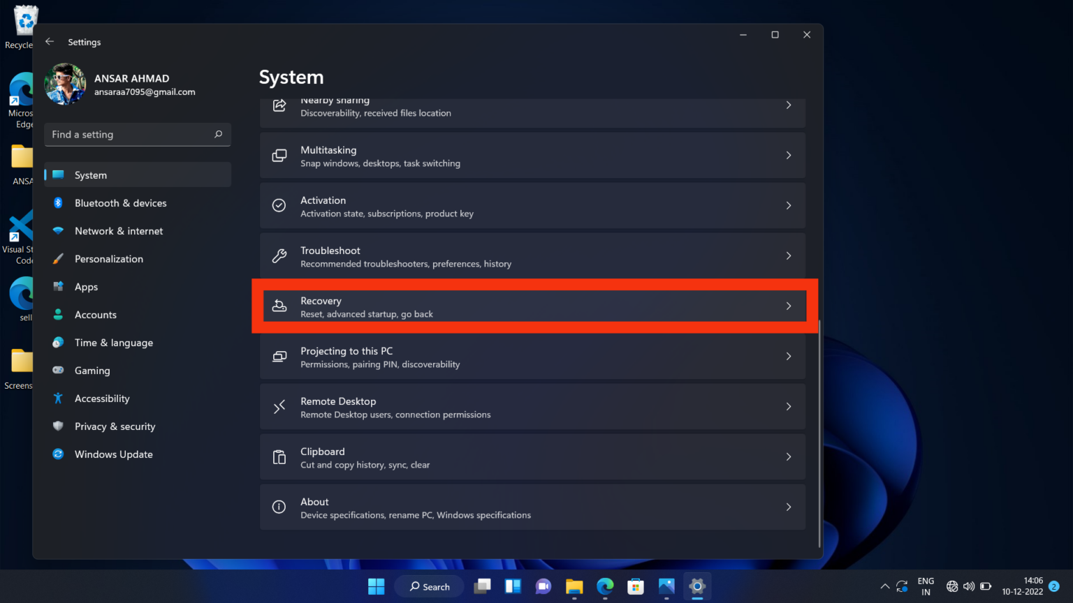Expand the Multitasking settings row
The height and width of the screenshot is (603, 1073).
[533, 155]
